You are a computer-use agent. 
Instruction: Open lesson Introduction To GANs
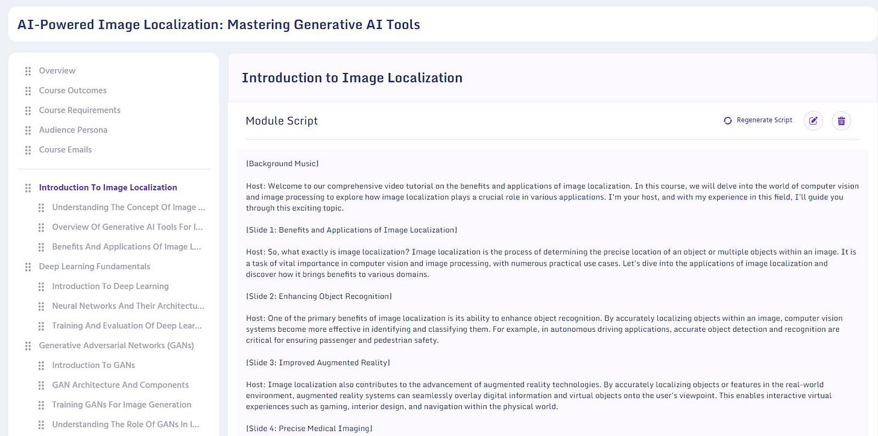coord(93,365)
